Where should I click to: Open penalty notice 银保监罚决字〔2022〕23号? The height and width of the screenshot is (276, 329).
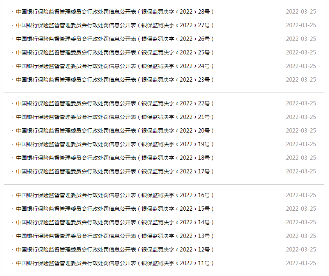[x=115, y=80]
